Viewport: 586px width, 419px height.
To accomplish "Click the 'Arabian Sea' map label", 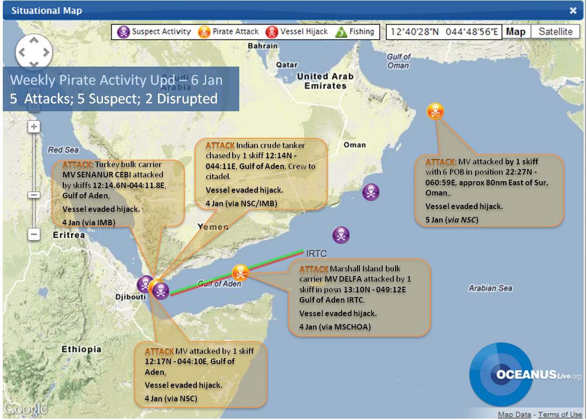I will tap(490, 288).
